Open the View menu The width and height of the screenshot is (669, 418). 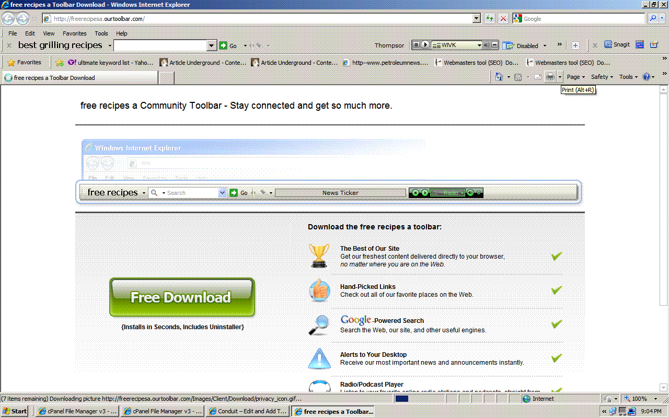49,33
